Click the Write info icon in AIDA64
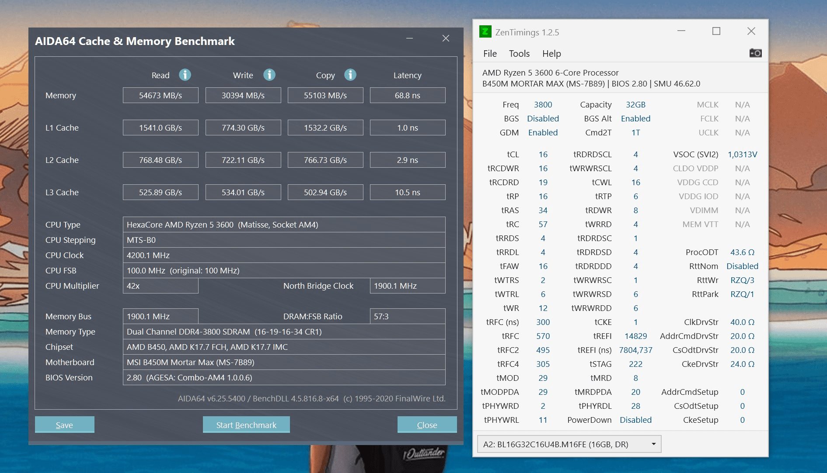The height and width of the screenshot is (473, 827). [x=269, y=75]
